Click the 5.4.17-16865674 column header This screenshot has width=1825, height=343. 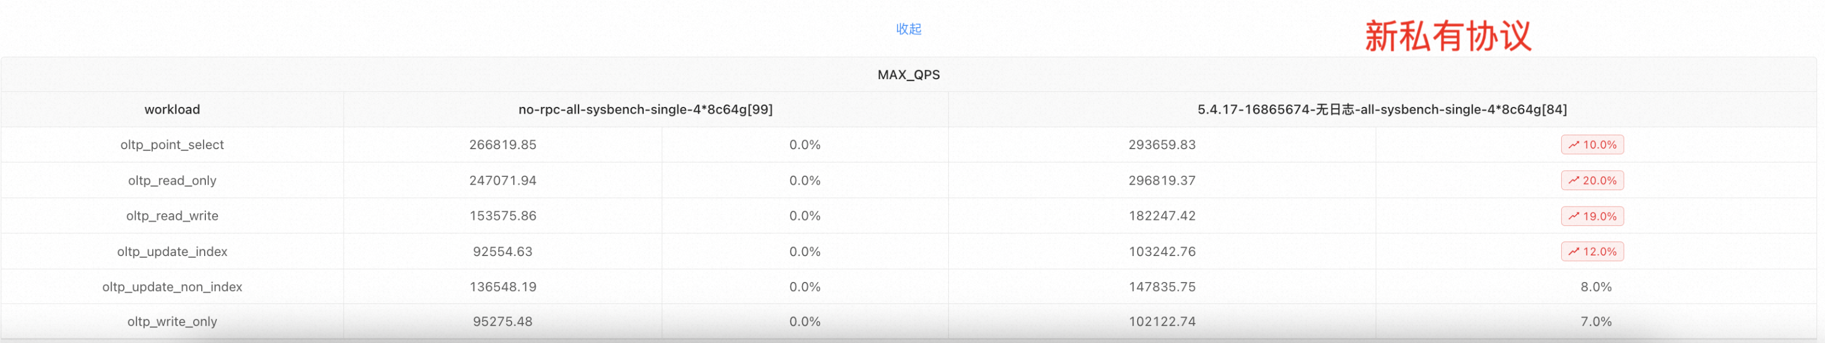coord(1382,110)
